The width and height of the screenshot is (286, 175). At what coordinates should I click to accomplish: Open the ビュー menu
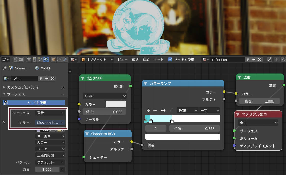pyautogui.click(x=122, y=60)
